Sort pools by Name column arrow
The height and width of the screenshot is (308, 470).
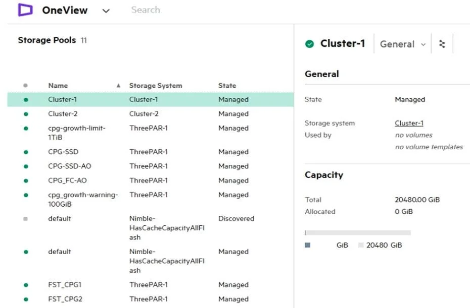point(118,86)
